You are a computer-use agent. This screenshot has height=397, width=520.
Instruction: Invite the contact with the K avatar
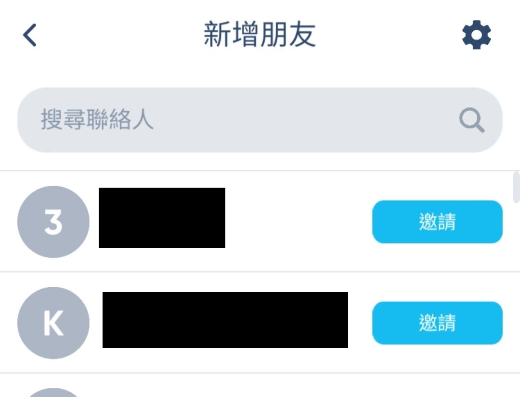pos(437,323)
